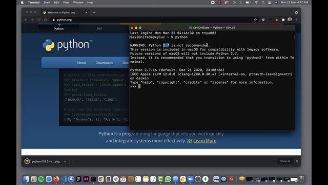Open Chrome extensions puzzle icon

click(x=283, y=20)
